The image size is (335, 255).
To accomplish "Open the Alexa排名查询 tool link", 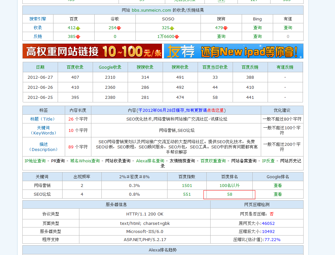I will click(150, 161).
